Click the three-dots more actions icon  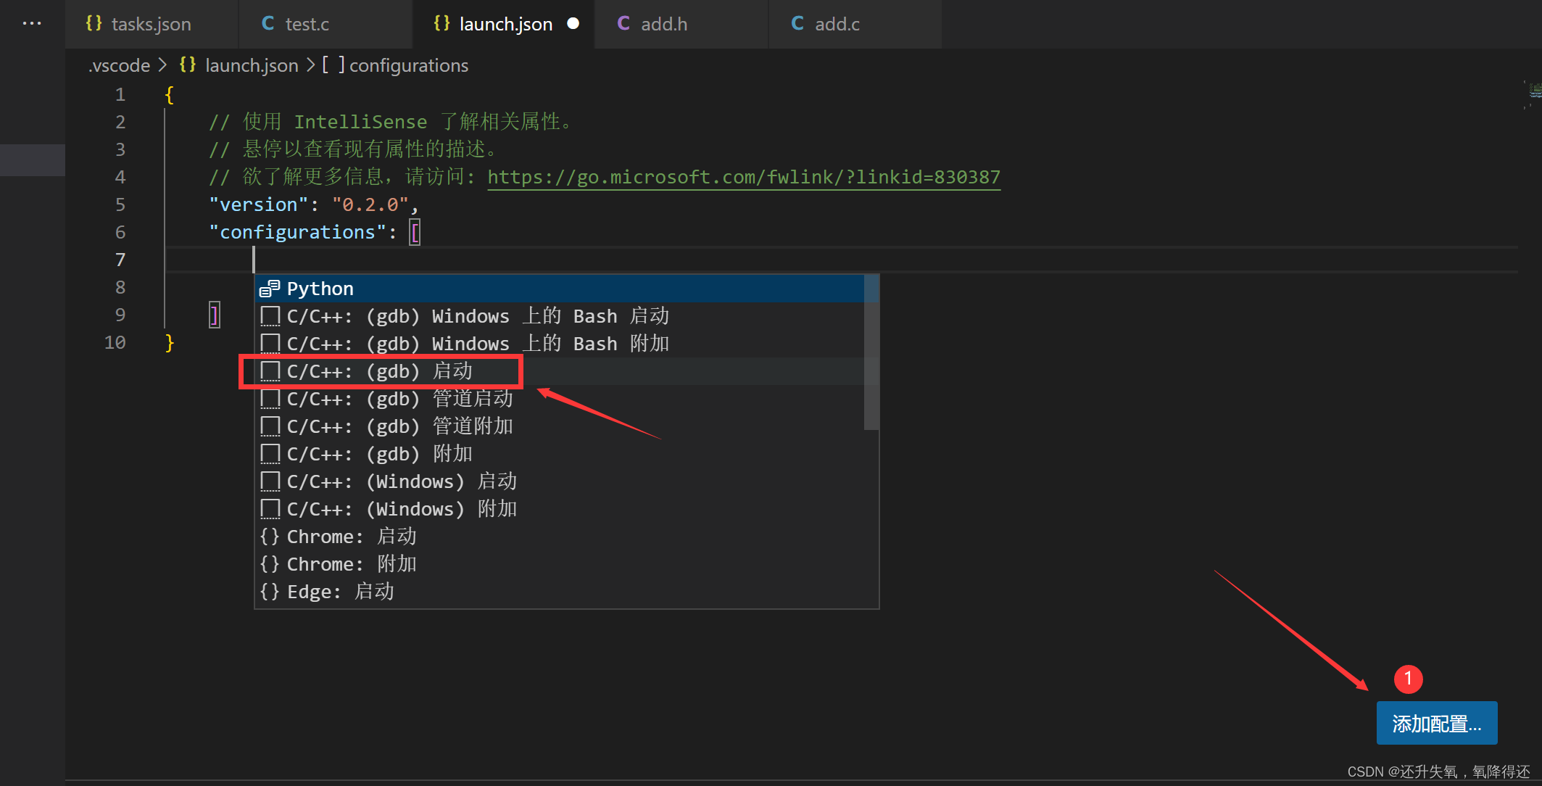(32, 24)
